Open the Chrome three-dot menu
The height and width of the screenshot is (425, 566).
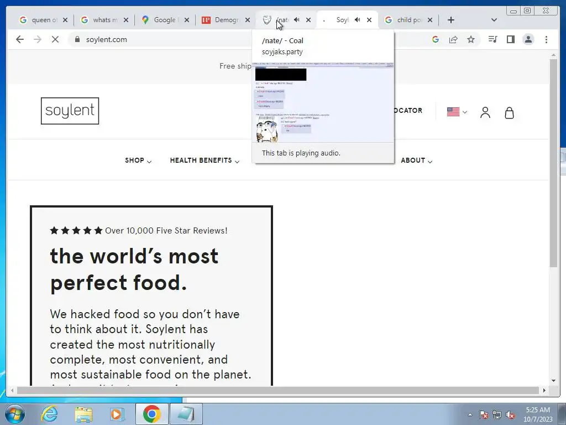click(546, 39)
